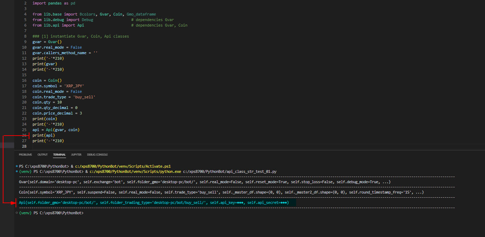Screen dimensions: 485x237
Task: Click the Gvar(...) output line in the terminal
Action: (205, 182)
